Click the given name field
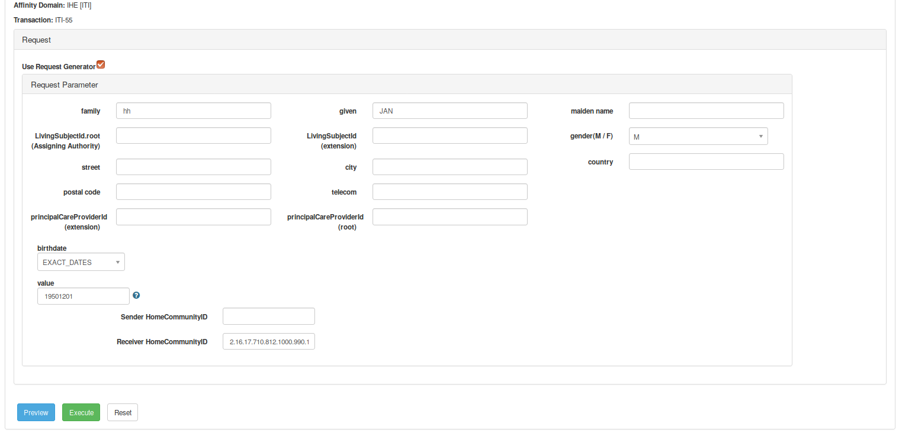This screenshot has width=899, height=433. click(449, 111)
